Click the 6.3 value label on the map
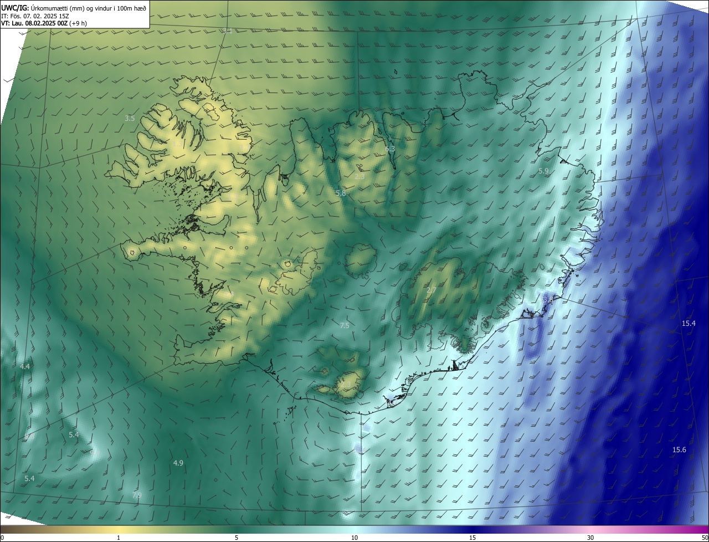The height and width of the screenshot is (542, 709). coord(390,149)
